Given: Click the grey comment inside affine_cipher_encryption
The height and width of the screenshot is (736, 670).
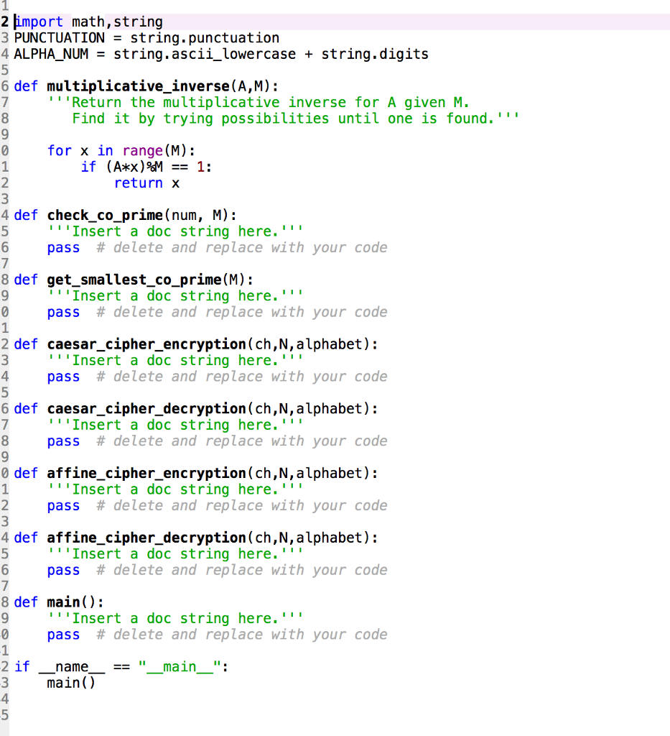Looking at the screenshot, I should pyautogui.click(x=242, y=505).
